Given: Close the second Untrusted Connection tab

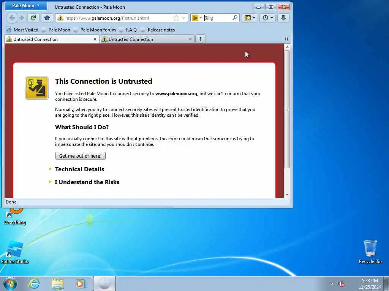Looking at the screenshot, I should [190, 39].
